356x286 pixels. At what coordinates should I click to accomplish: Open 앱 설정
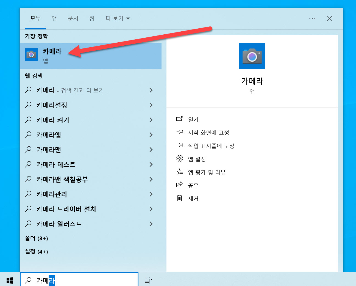point(197,159)
